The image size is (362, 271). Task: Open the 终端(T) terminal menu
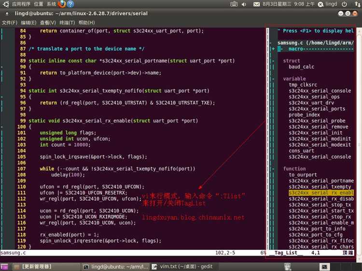click(67, 23)
